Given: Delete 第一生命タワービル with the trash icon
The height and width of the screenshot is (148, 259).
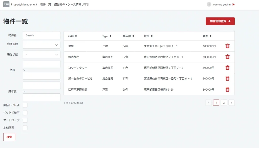Looking at the screenshot, I should [227, 78].
